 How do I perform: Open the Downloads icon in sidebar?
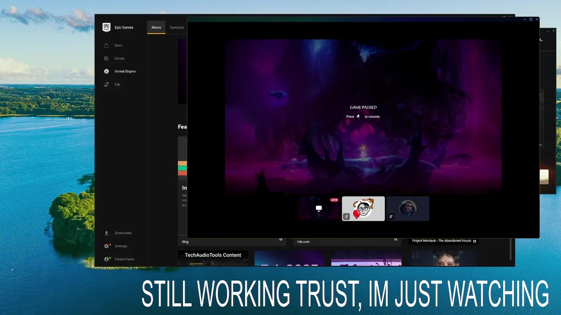[107, 233]
